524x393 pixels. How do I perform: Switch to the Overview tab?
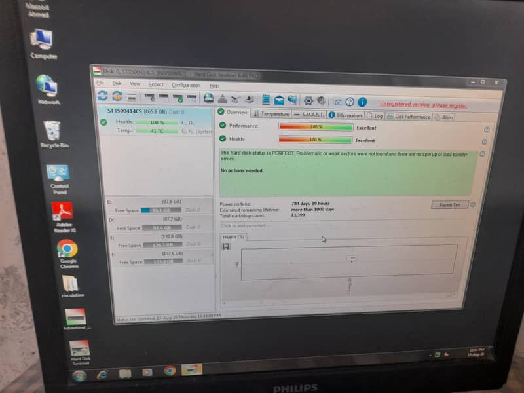[x=233, y=112]
